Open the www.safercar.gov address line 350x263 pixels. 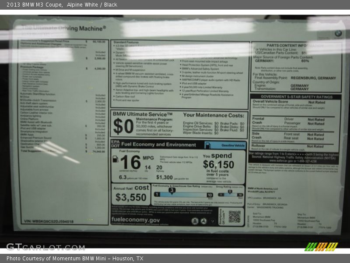click(293, 161)
